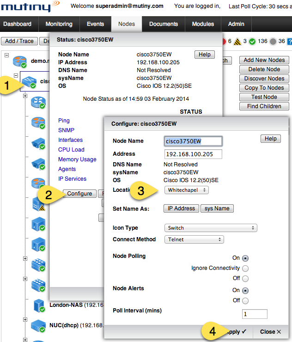Click Discover Nodes button
The image size is (292, 342).
click(x=264, y=79)
